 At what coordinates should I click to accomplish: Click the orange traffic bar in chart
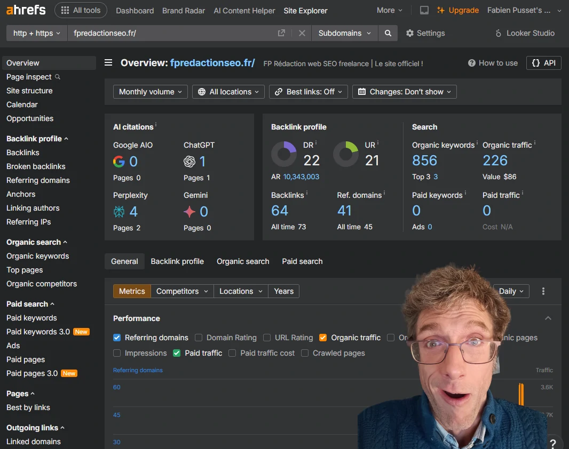coord(521,394)
